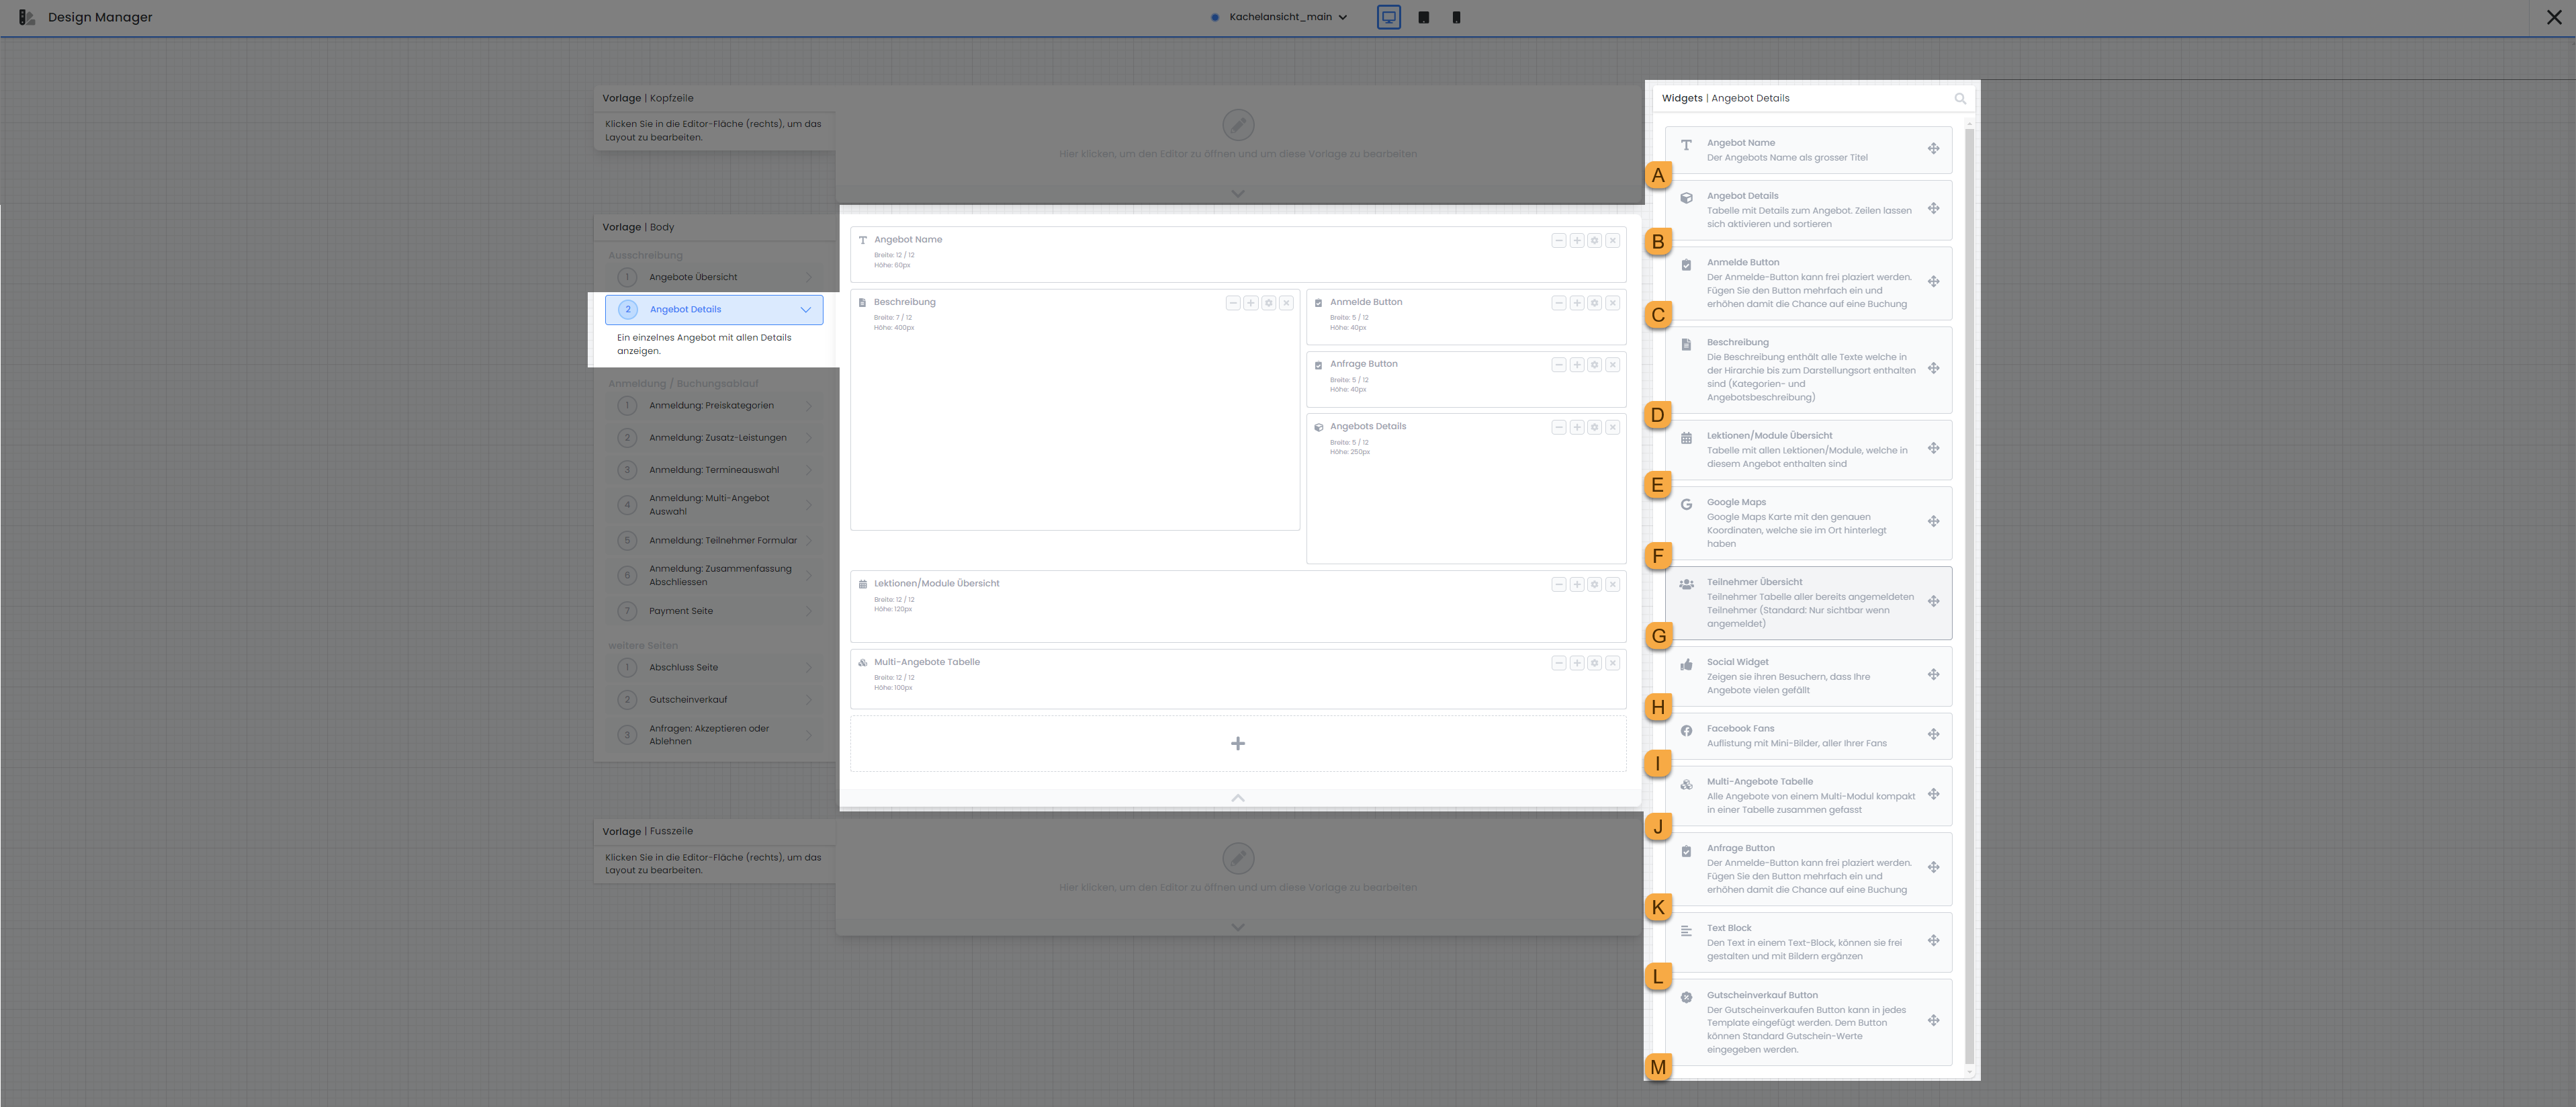The image size is (2576, 1107).
Task: Collapse the Angebot Details sidebar item
Action: coord(805,310)
